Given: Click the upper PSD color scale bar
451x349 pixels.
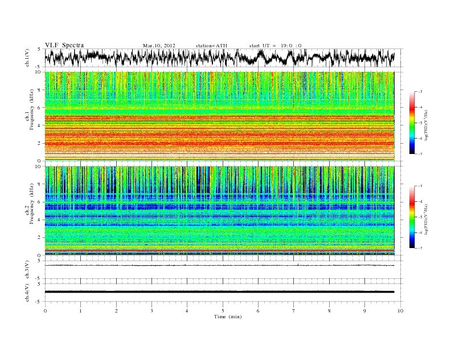Looking at the screenshot, I should click(x=412, y=123).
